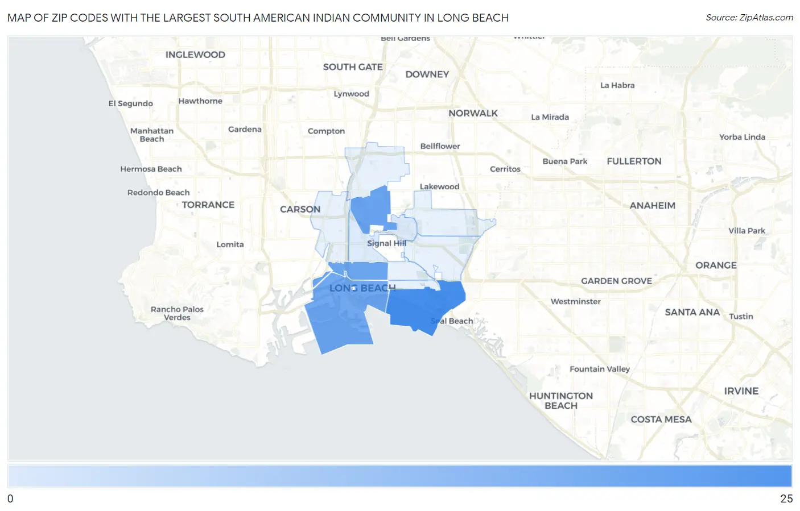Image resolution: width=800 pixels, height=511 pixels.
Task: Click the Lomita map label
Action: pos(230,244)
